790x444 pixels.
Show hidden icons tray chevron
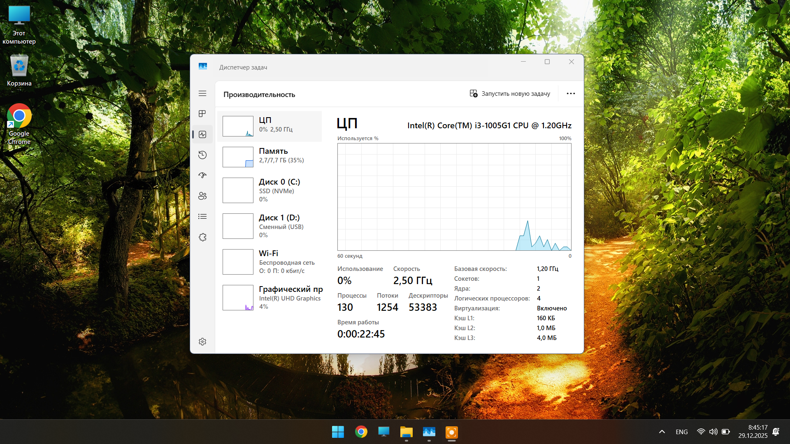coord(662,432)
